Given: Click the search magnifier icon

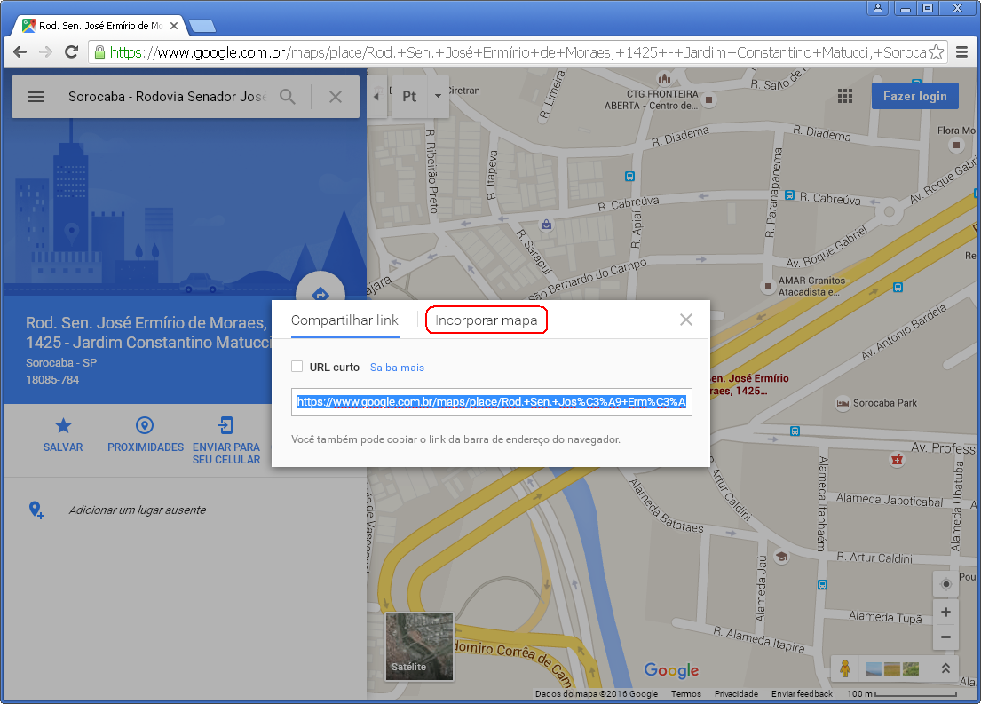Looking at the screenshot, I should (288, 97).
